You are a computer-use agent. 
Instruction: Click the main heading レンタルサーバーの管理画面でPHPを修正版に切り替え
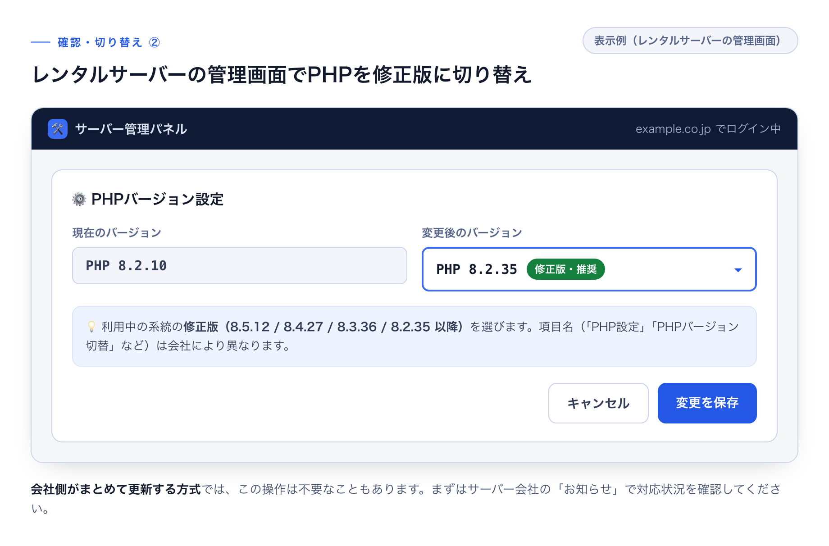point(282,74)
